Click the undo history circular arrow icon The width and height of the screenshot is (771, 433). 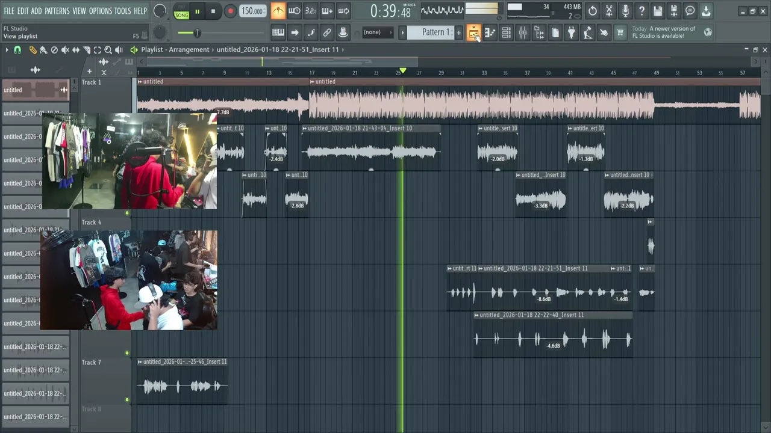[x=593, y=11]
